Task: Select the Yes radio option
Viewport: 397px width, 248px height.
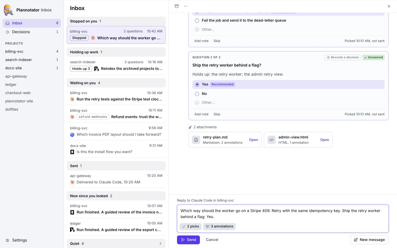Action: 197,84
